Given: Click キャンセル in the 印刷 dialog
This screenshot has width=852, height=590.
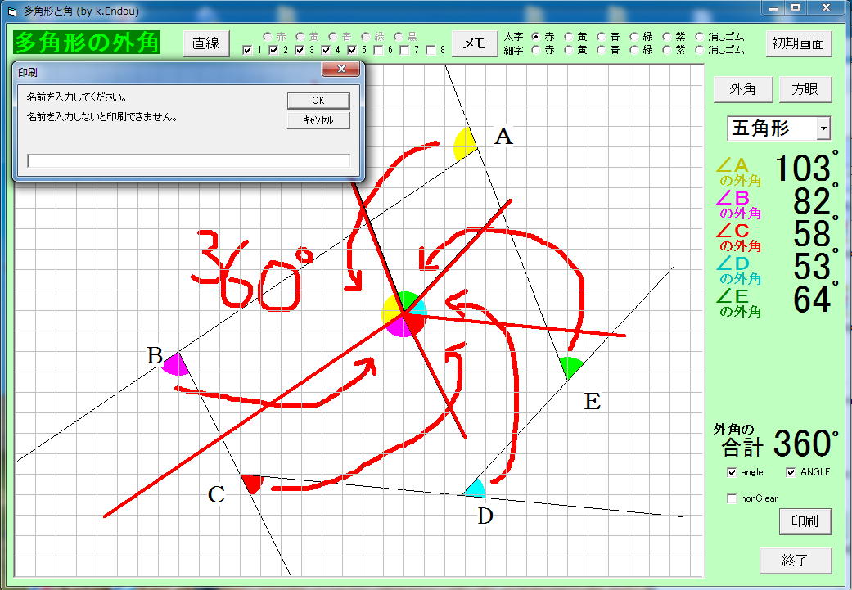Looking at the screenshot, I should click(318, 120).
